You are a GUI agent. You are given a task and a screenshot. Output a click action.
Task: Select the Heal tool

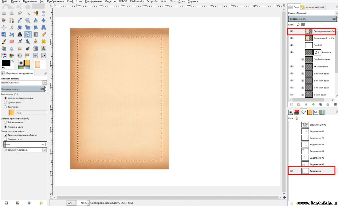pyautogui.click(x=44, y=42)
